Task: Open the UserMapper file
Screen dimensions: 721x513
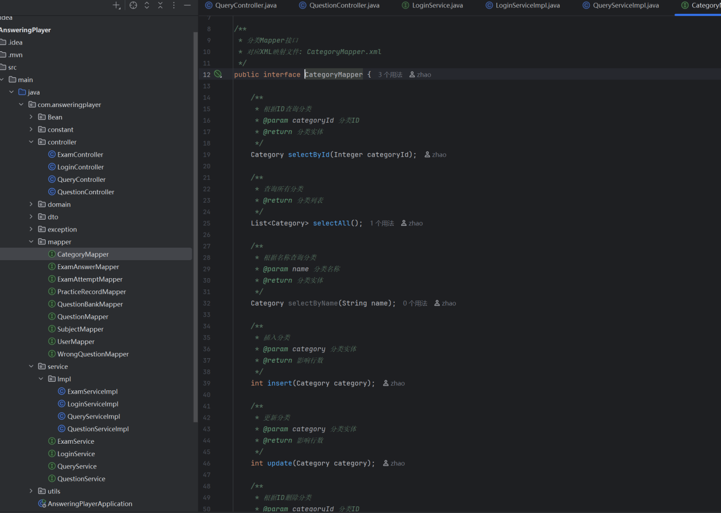Action: [x=75, y=341]
